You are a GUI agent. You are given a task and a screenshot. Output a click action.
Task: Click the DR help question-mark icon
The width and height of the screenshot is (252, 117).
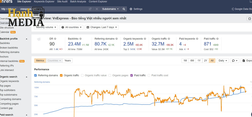(x=55, y=39)
